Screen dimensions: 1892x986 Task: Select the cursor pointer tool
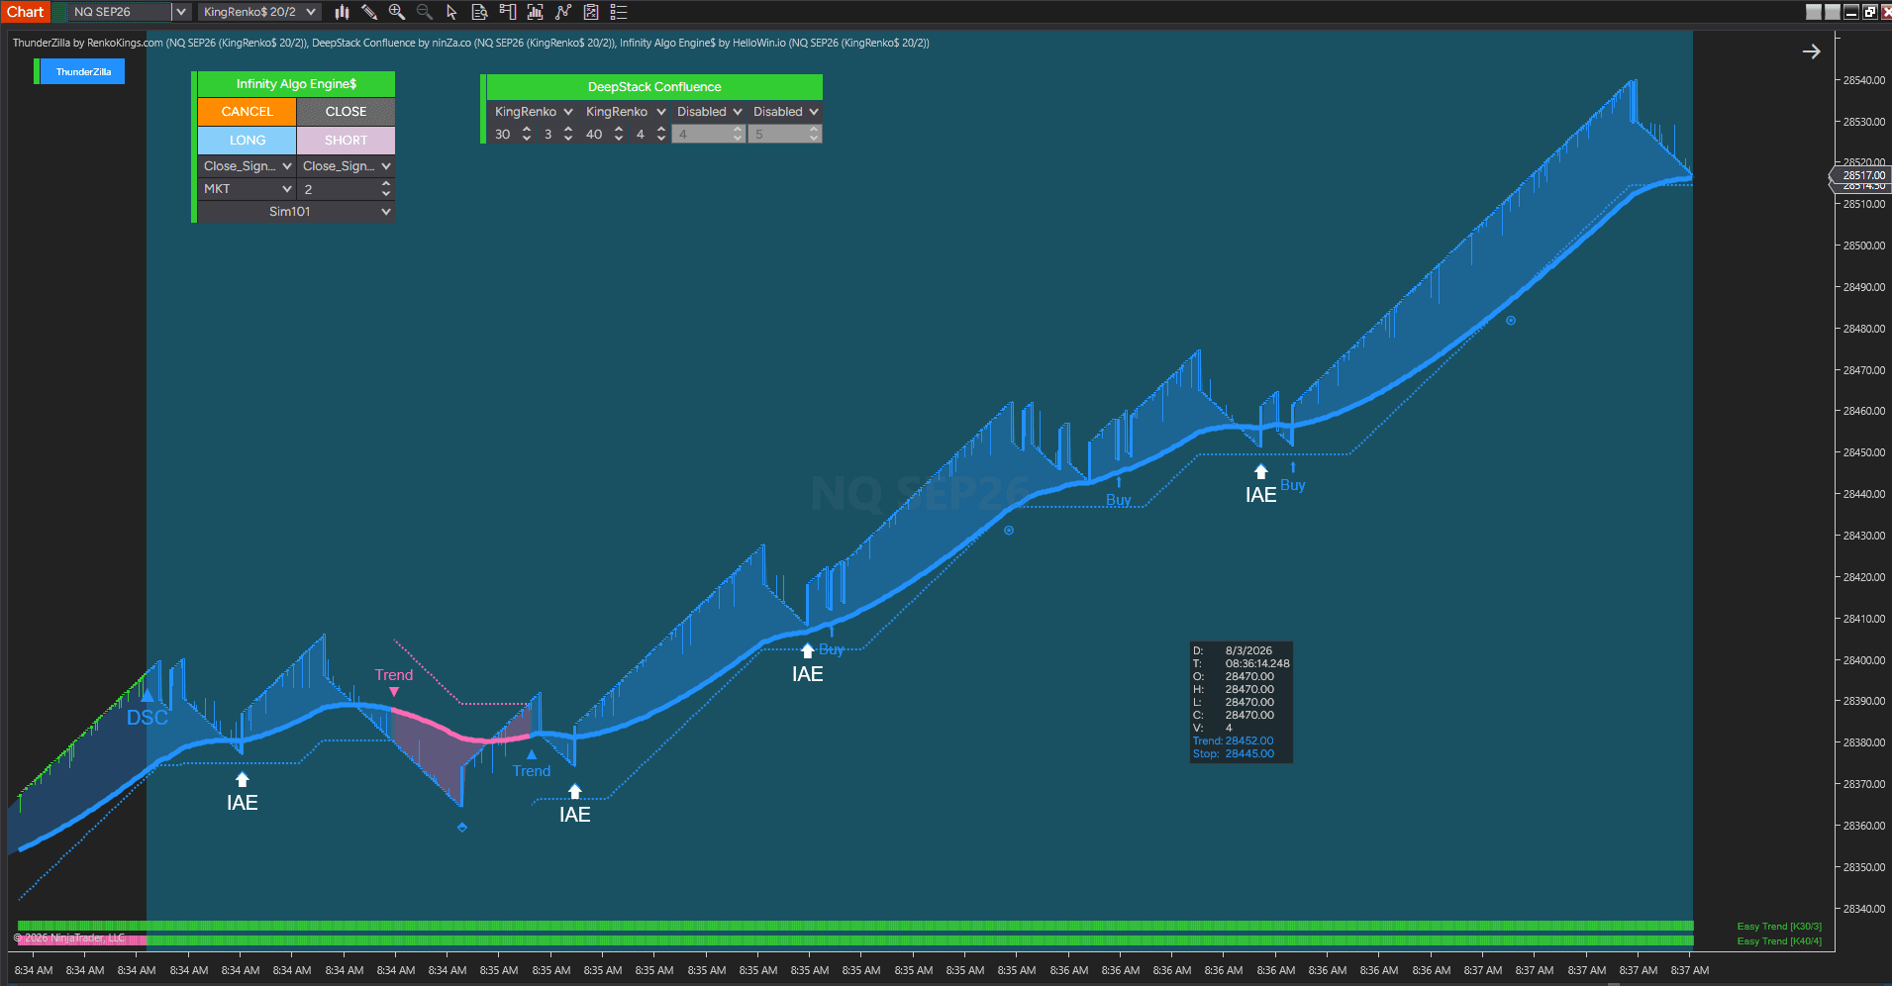(x=452, y=12)
